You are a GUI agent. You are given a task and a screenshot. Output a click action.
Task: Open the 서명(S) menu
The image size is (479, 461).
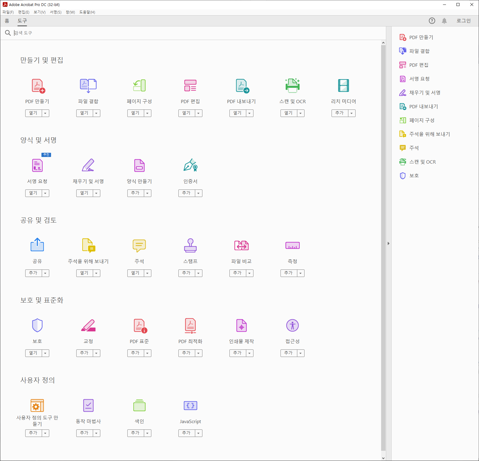tap(56, 12)
